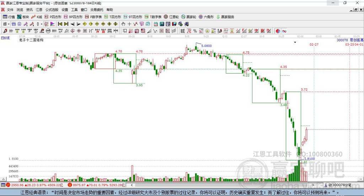Select the crosshair cursor tool
This screenshot has height=196, width=364.
tap(129, 24)
